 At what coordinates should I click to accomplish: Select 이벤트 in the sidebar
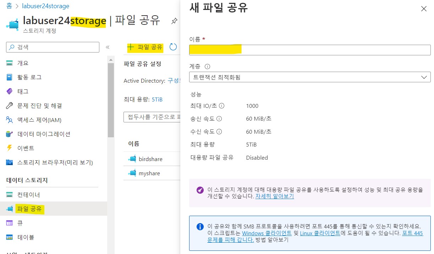click(54, 148)
